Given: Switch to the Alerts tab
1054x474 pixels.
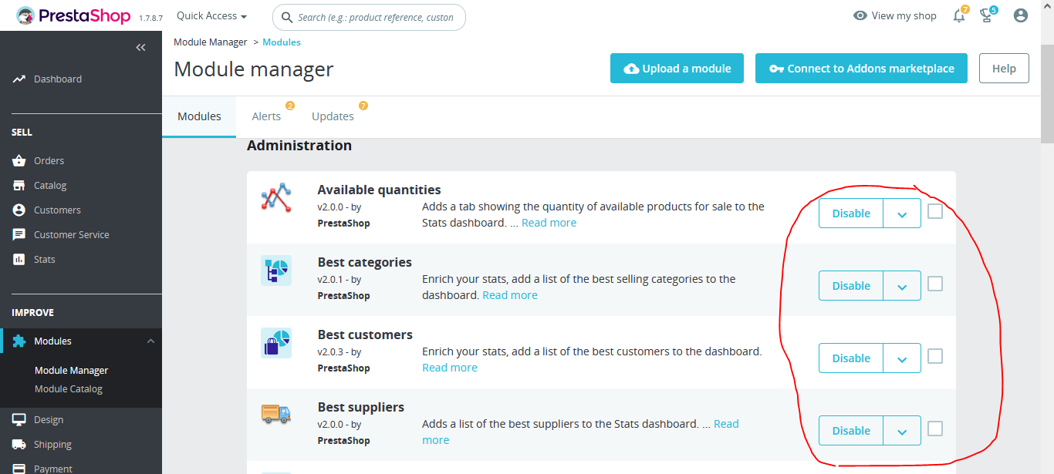Looking at the screenshot, I should 266,116.
